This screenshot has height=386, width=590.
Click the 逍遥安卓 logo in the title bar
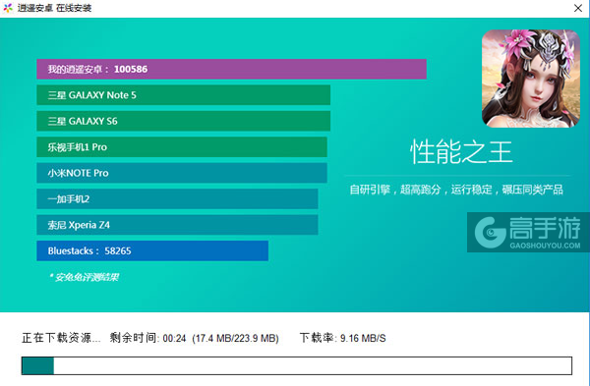8,8
